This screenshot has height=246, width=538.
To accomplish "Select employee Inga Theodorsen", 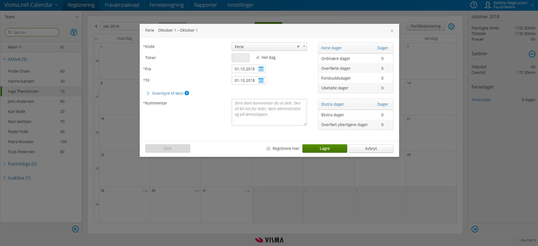I will 41,91.
